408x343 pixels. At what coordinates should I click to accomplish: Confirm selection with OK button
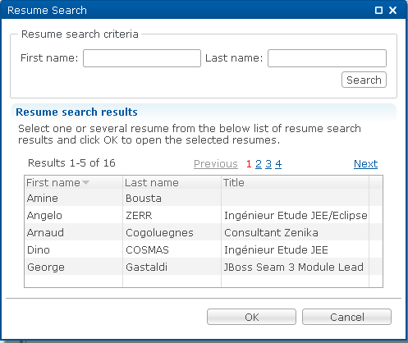click(x=251, y=317)
